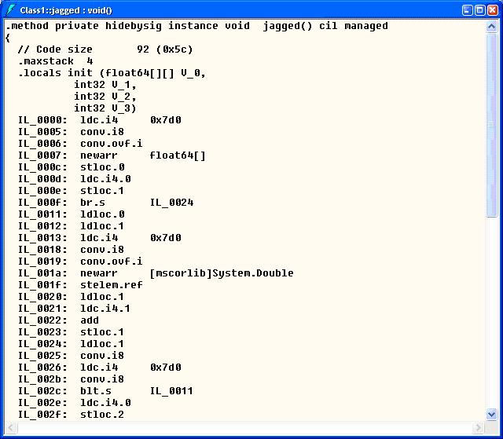The image size is (503, 439).
Task: Close the Class1::jagged window
Action: click(493, 10)
